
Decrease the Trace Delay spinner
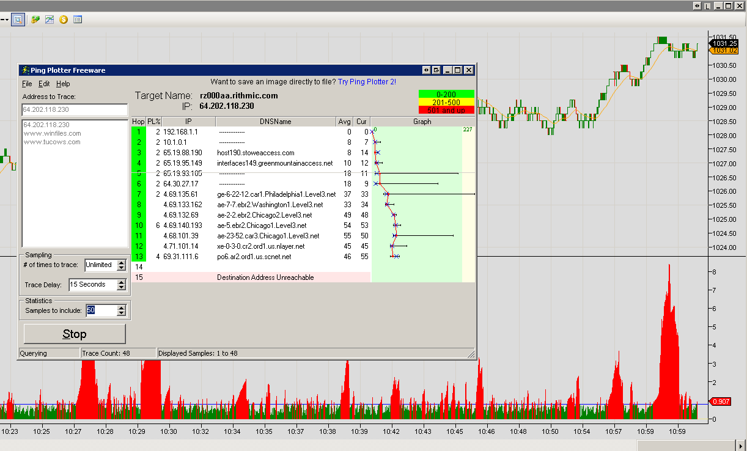pyautogui.click(x=121, y=288)
